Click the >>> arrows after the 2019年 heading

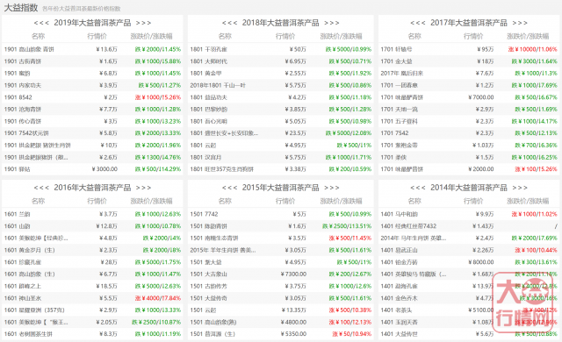[143, 23]
